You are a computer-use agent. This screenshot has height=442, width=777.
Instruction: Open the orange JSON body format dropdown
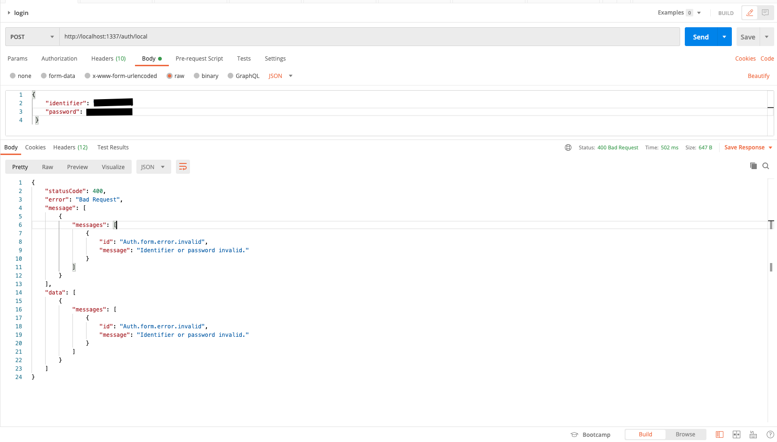(x=280, y=76)
